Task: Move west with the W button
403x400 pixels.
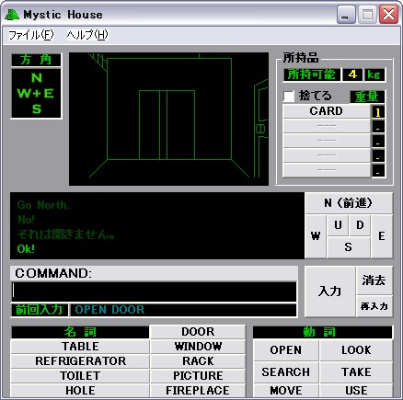Action: coord(316,236)
